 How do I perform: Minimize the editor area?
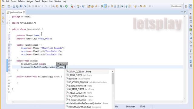point(182,12)
